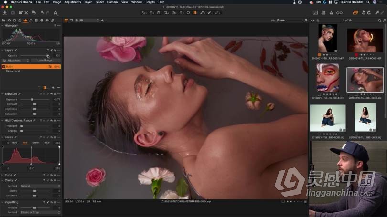Collapse the High Dynamic Range panel

[x=2, y=121]
